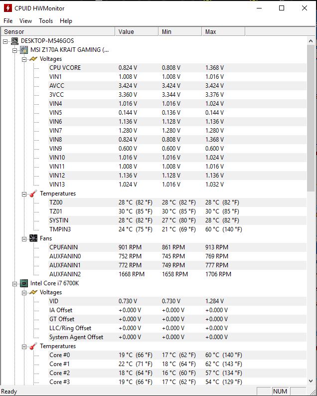Click the scrollbar down arrow
The width and height of the screenshot is (317, 396).
[x=311, y=381]
